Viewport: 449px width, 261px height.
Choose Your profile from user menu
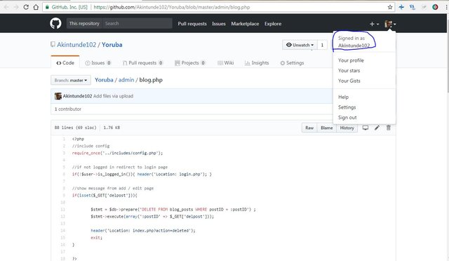pos(351,60)
